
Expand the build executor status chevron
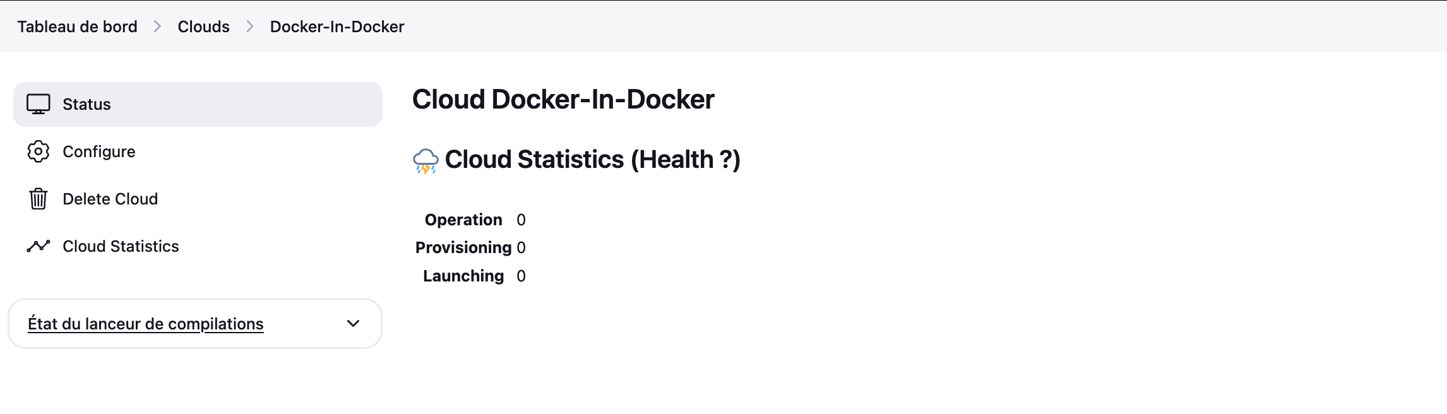353,324
